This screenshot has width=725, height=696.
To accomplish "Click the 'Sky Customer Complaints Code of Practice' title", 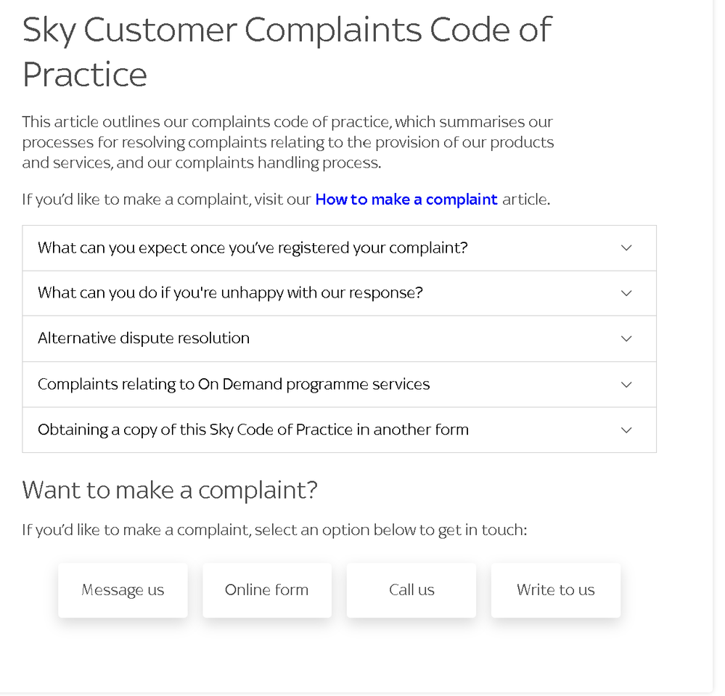I will click(287, 51).
